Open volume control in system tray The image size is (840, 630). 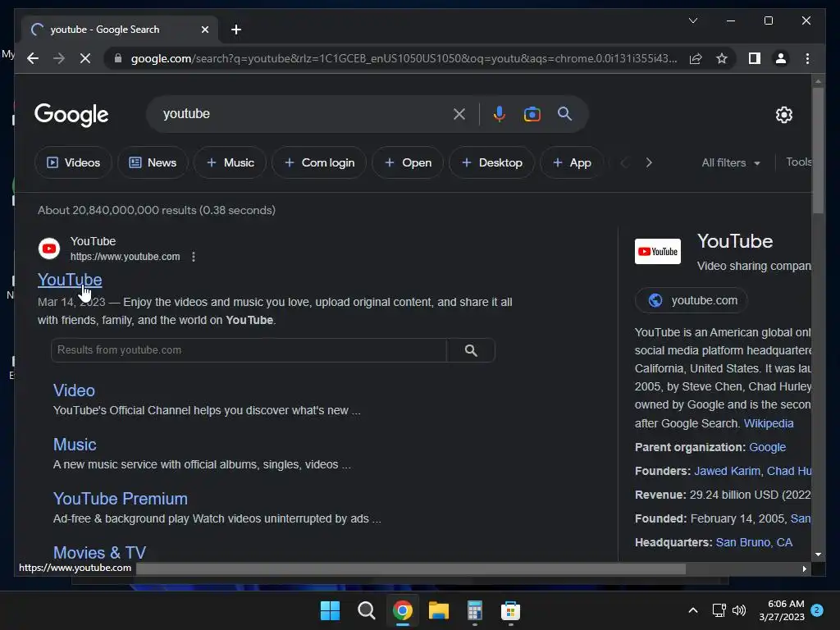point(739,610)
